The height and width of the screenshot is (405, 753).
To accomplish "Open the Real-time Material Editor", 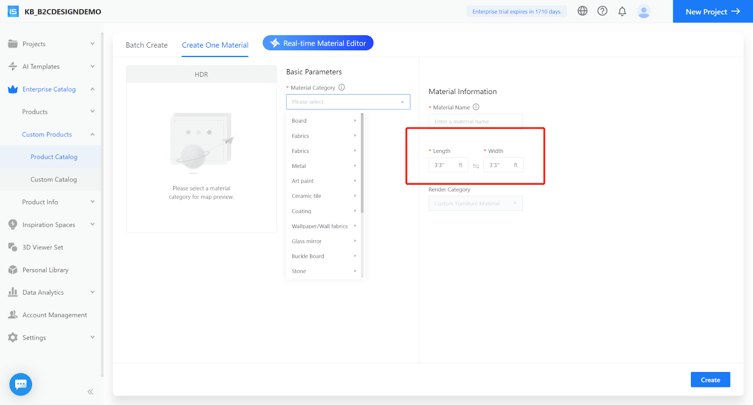I will coord(318,43).
